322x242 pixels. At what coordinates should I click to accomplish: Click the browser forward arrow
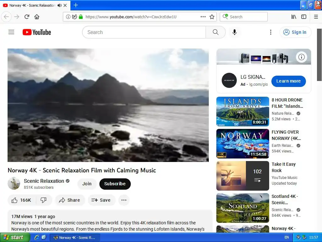17,17
